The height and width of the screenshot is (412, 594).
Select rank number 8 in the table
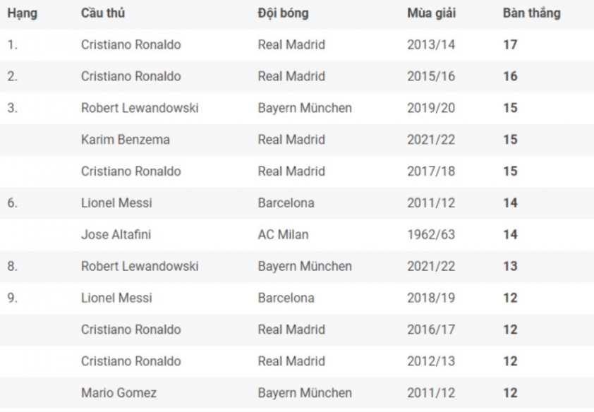click(x=12, y=266)
